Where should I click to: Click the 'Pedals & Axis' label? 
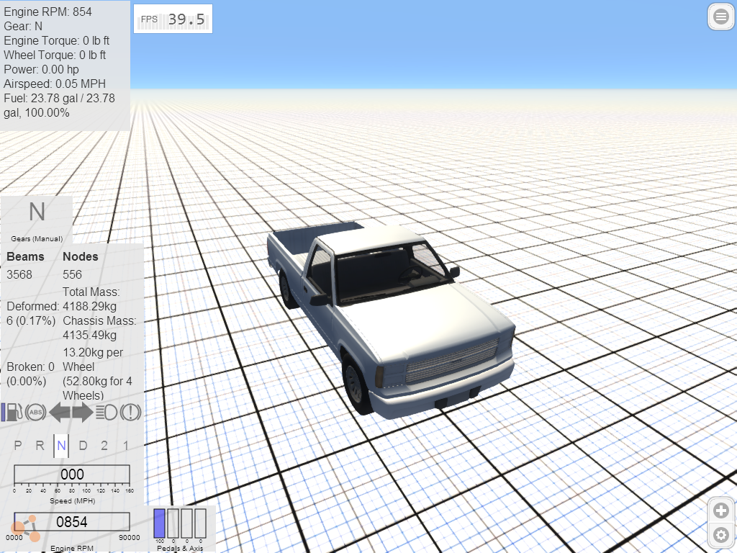[x=180, y=548]
